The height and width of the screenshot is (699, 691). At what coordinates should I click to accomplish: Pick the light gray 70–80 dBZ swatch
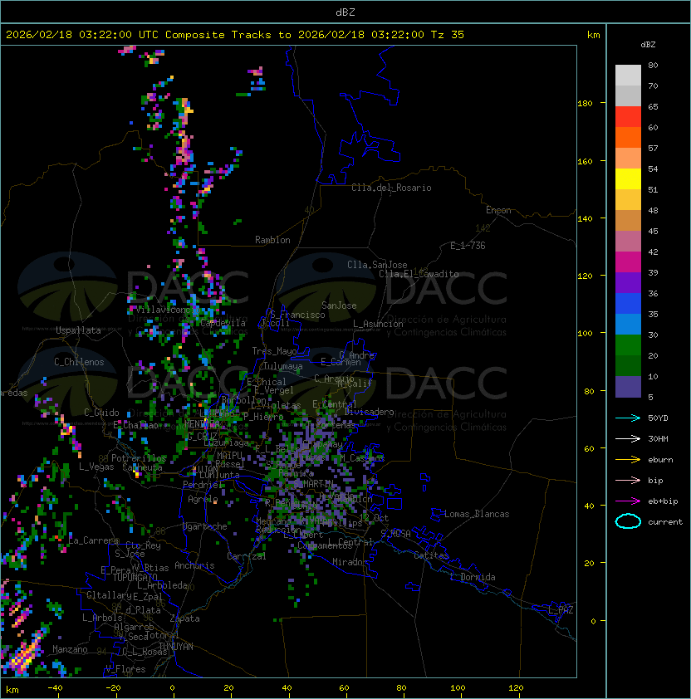[628, 75]
